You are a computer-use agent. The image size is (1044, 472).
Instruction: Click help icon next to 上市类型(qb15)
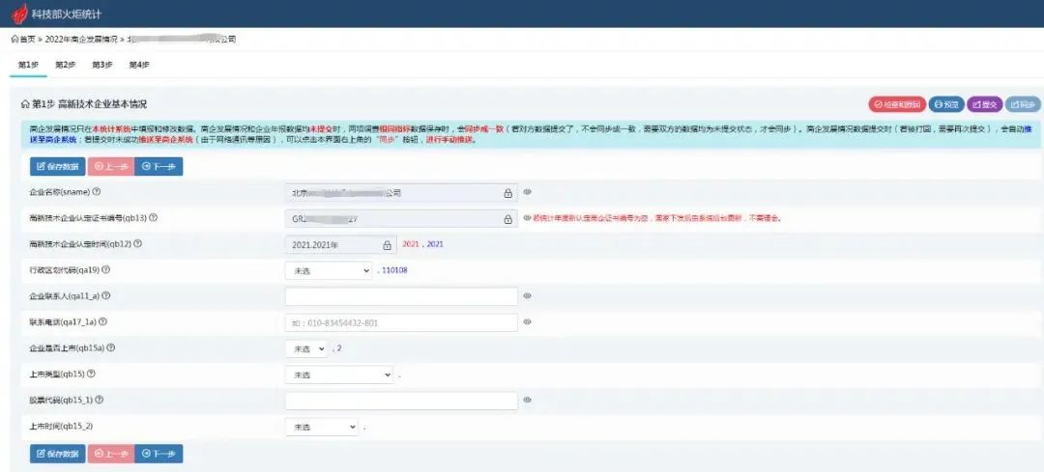tap(92, 374)
